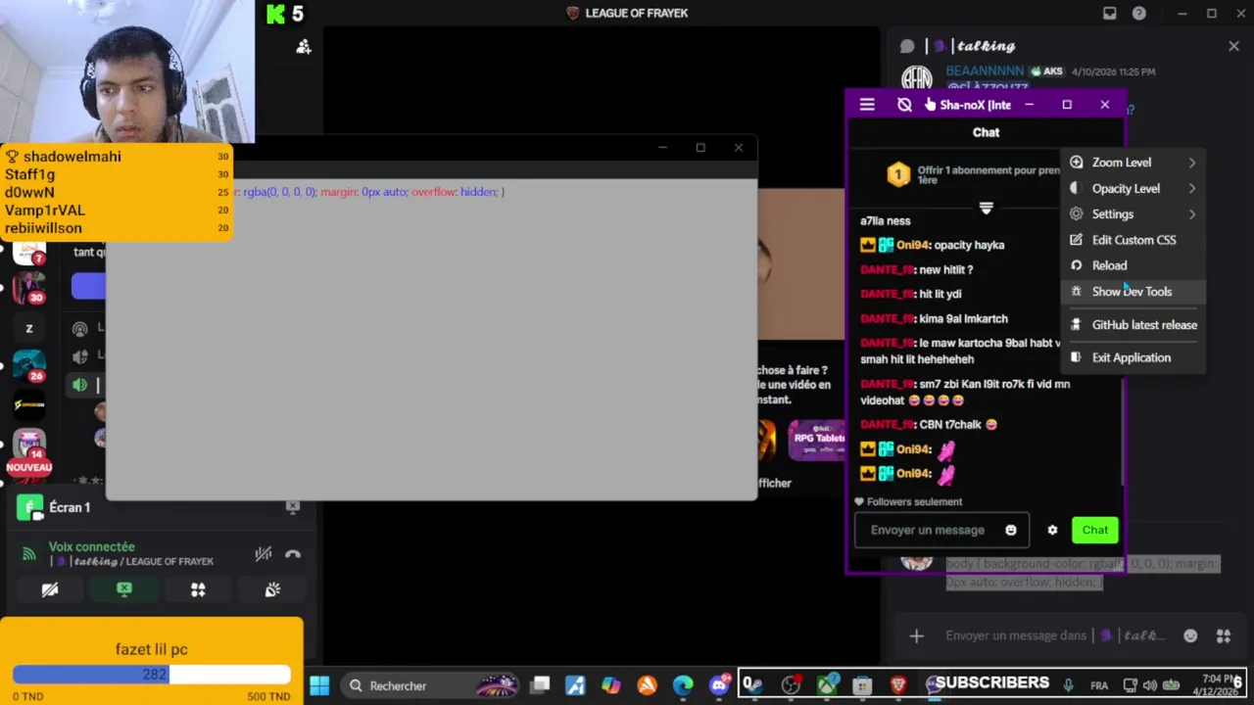Viewport: 1254px width, 705px height.
Task: Click the Écran 1 stream label
Action: tap(70, 507)
